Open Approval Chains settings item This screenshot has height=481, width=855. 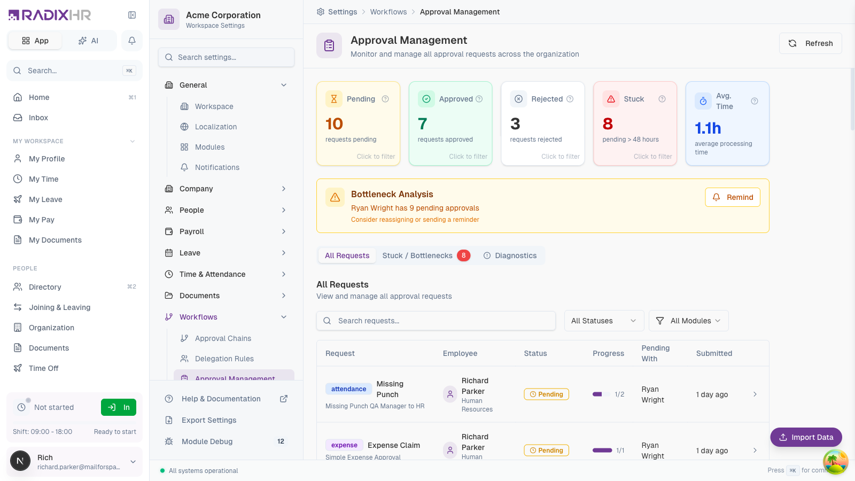tap(234, 338)
